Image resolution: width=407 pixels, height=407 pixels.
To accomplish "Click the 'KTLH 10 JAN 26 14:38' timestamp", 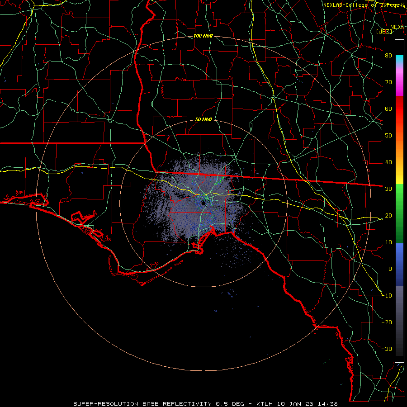I will [297, 404].
